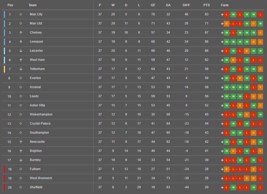Sort by the DIFF column header
Viewport: 267px width, 194px height.
click(186, 5)
